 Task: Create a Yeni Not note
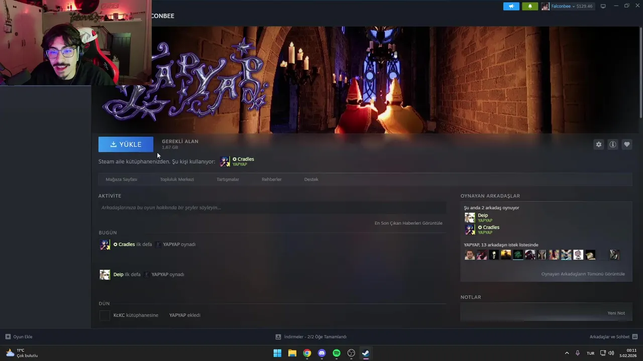coord(616,313)
